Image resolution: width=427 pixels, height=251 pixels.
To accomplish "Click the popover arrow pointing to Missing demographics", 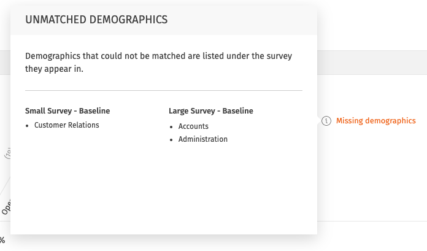I will pos(319,121).
